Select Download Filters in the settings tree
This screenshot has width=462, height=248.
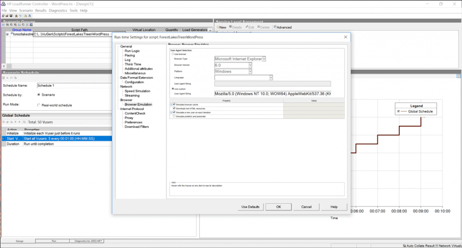pyautogui.click(x=137, y=127)
